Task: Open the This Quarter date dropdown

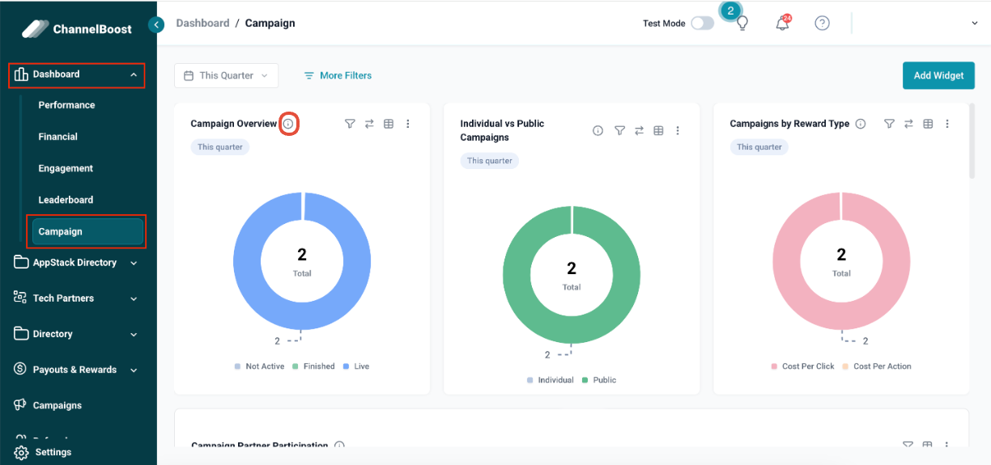Action: [x=226, y=75]
